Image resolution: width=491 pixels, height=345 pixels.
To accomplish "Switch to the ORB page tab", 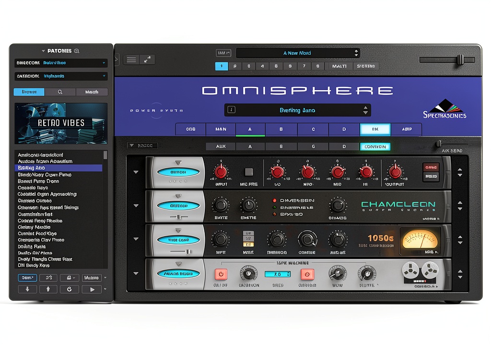I will 190,129.
